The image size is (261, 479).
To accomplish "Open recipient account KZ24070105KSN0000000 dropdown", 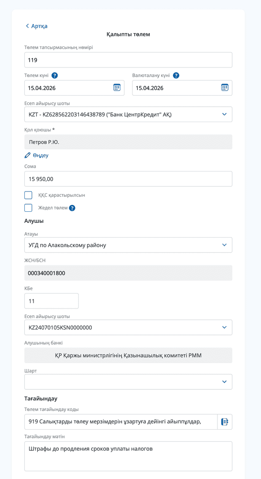I will [129, 328].
